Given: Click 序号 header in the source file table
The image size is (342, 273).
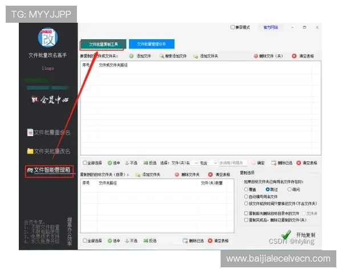Looking at the screenshot, I should pyautogui.click(x=86, y=65).
